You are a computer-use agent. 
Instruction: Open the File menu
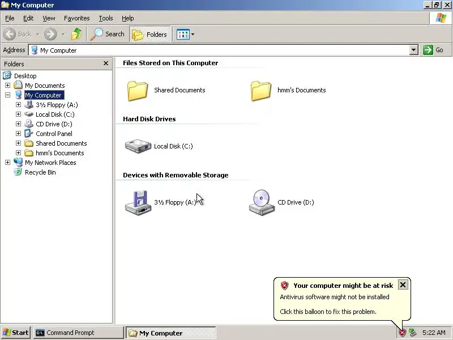pyautogui.click(x=10, y=18)
